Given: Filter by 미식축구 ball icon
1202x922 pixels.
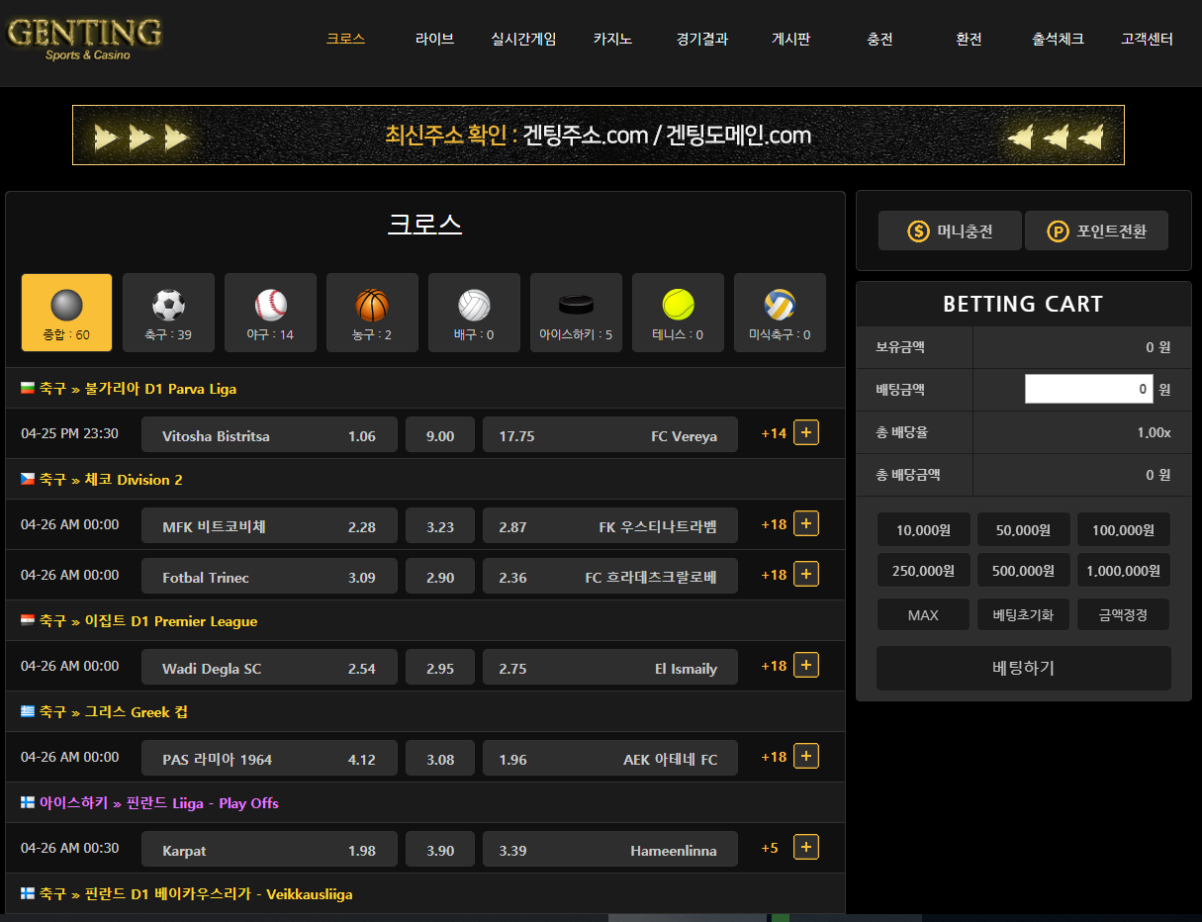Looking at the screenshot, I should tap(780, 305).
